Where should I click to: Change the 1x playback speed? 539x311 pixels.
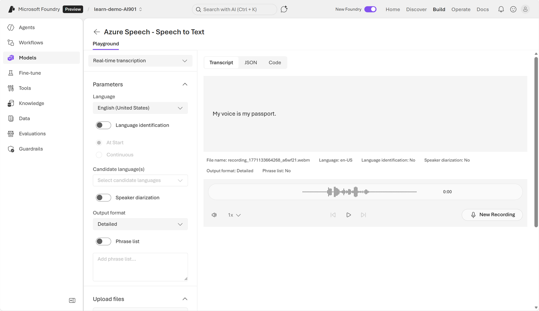pyautogui.click(x=234, y=215)
